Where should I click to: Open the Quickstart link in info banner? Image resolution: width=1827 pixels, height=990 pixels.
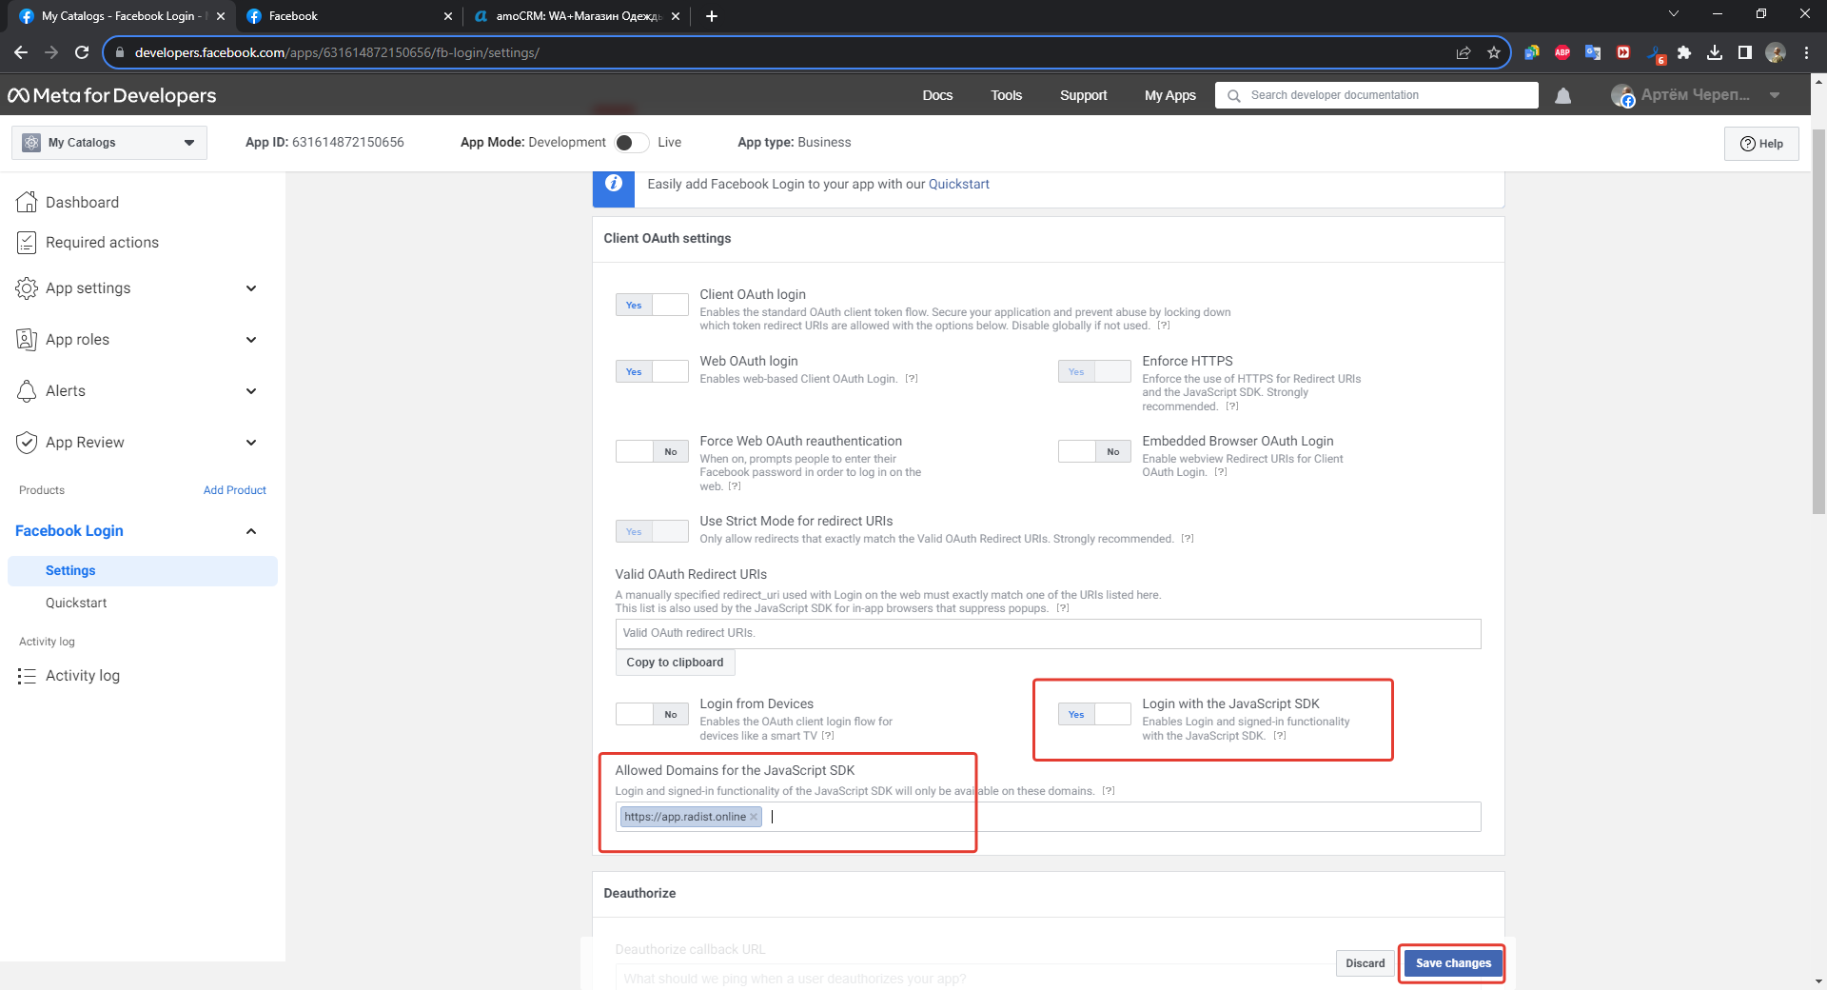tap(958, 184)
